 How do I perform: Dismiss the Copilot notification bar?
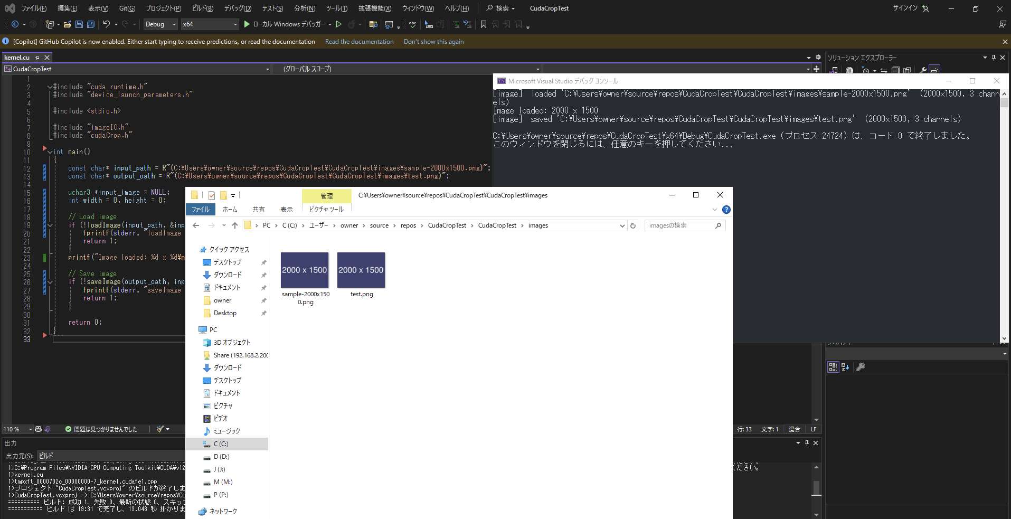click(x=1005, y=42)
